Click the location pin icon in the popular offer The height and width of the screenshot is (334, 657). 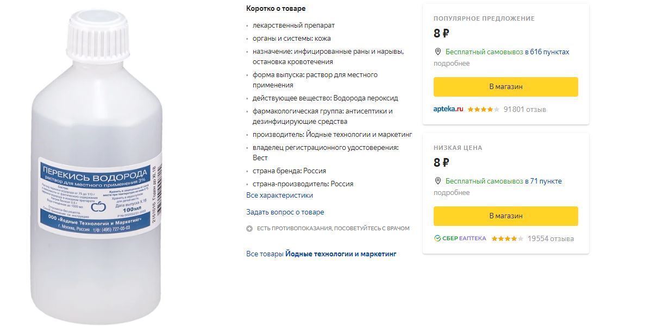(437, 52)
